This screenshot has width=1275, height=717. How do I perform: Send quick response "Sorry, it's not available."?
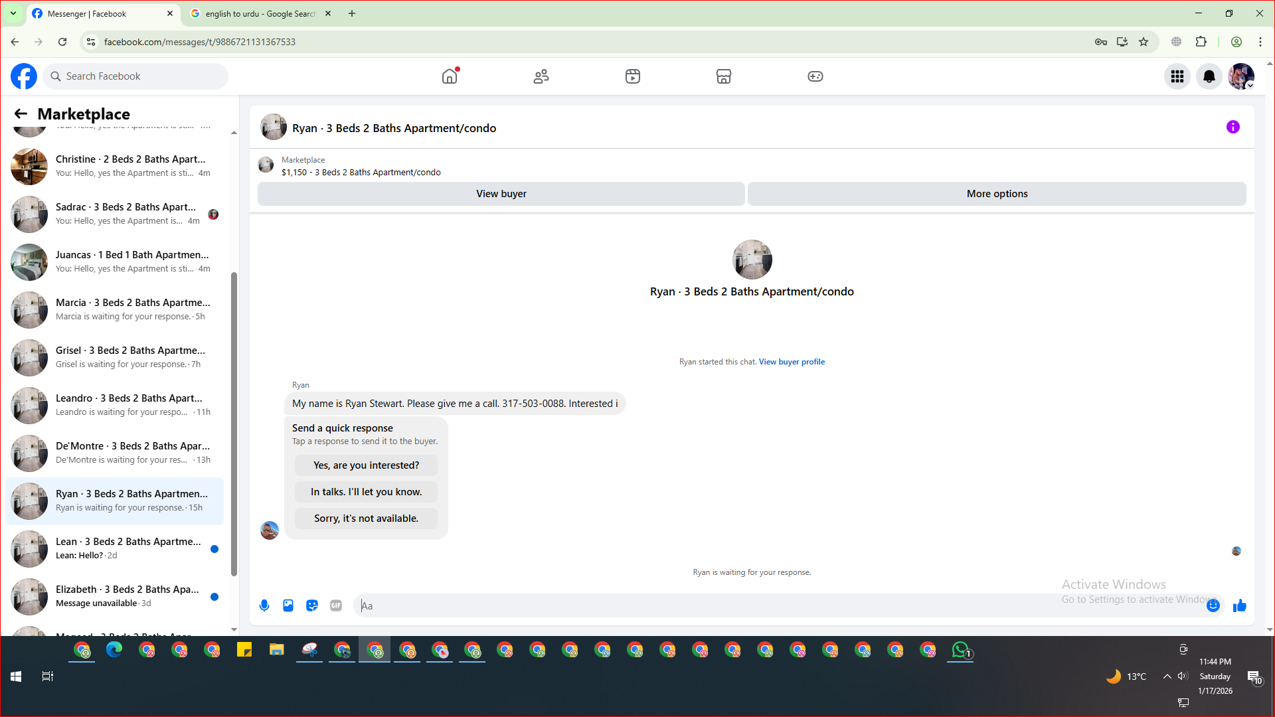point(366,518)
